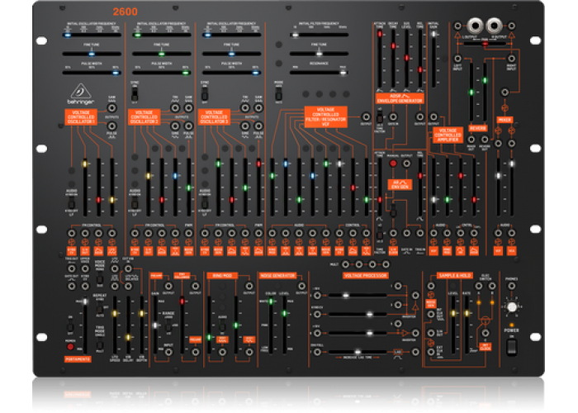Click the large R output jack
Screen dimensions: 578x413
(494, 26)
